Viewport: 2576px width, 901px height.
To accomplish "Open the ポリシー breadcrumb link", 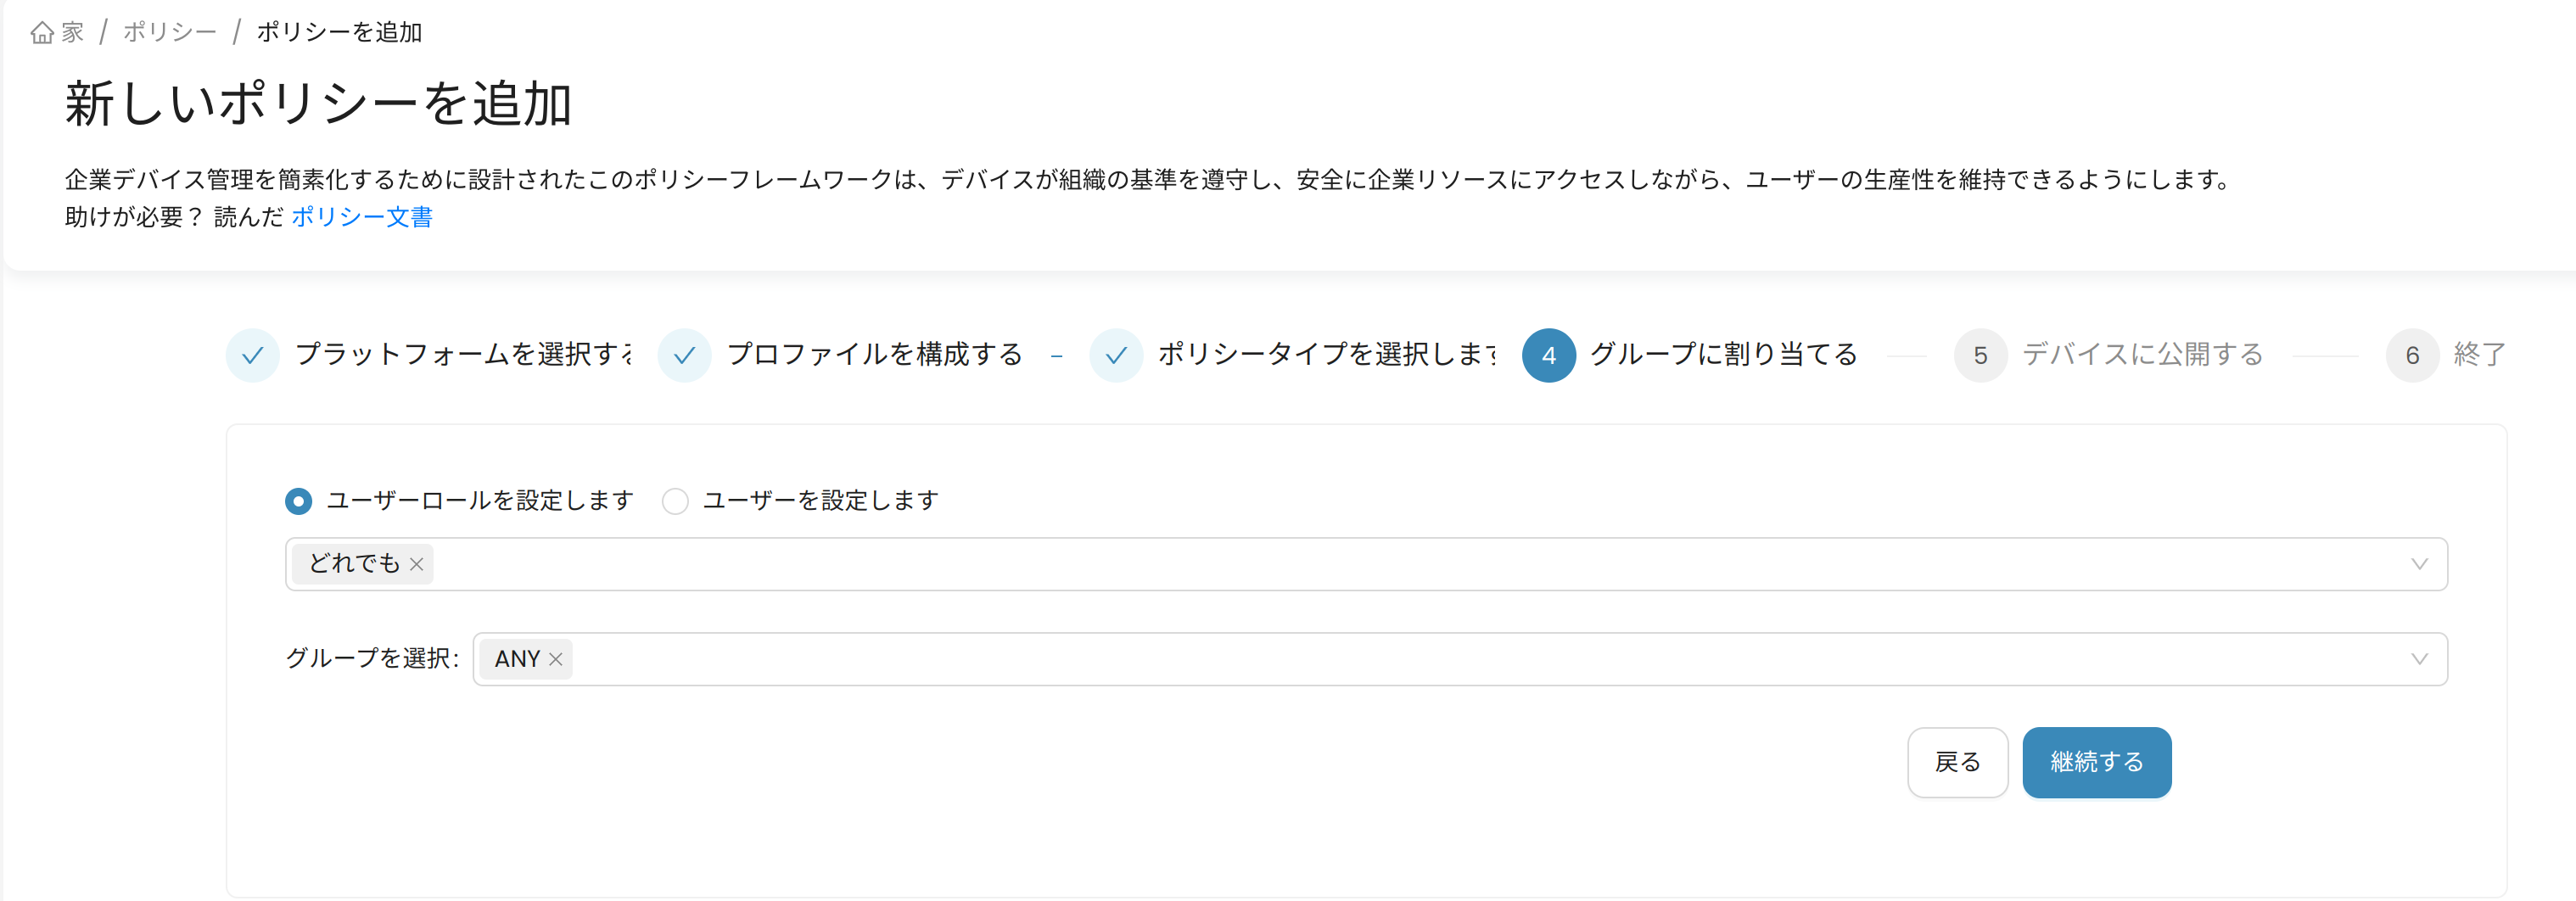I will click(170, 32).
